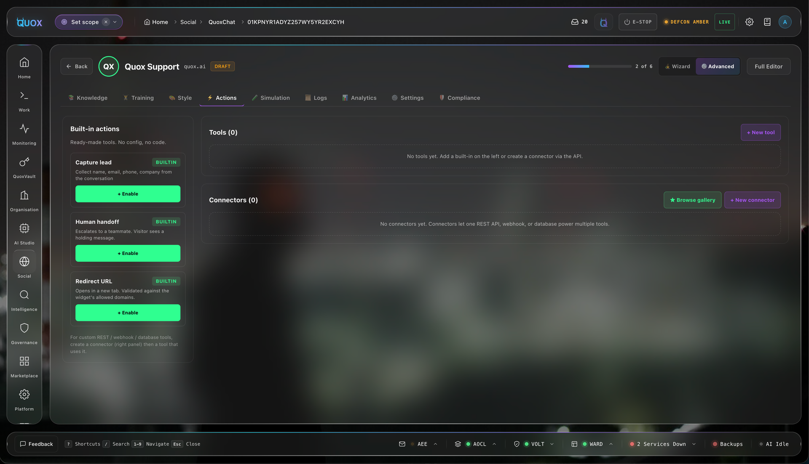Click New connector button
This screenshot has height=464, width=809.
pyautogui.click(x=752, y=200)
